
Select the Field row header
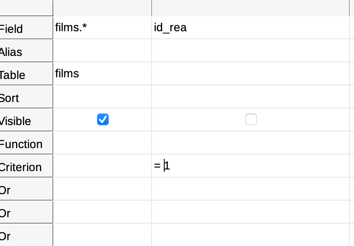tap(26, 28)
